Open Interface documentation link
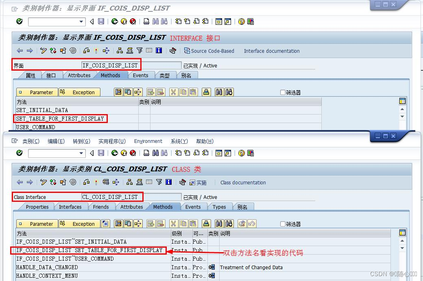Screen dimensions: 423x281 271,51
